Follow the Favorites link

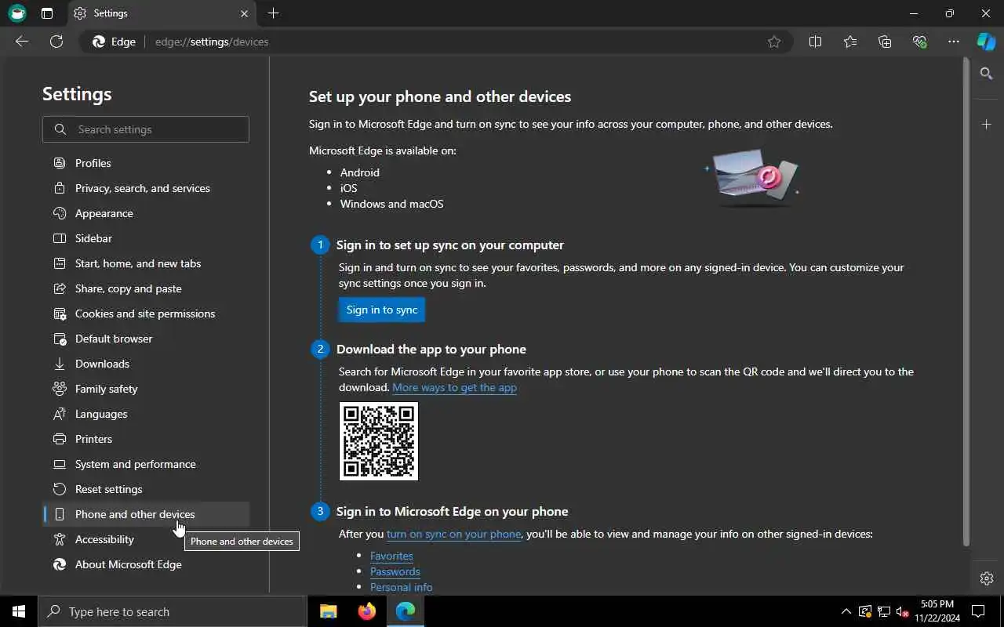pos(391,556)
